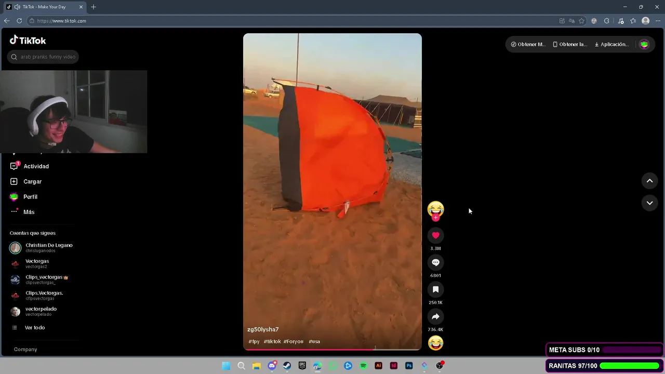Focus the TikTok search box
This screenshot has width=665, height=374.
(x=44, y=57)
